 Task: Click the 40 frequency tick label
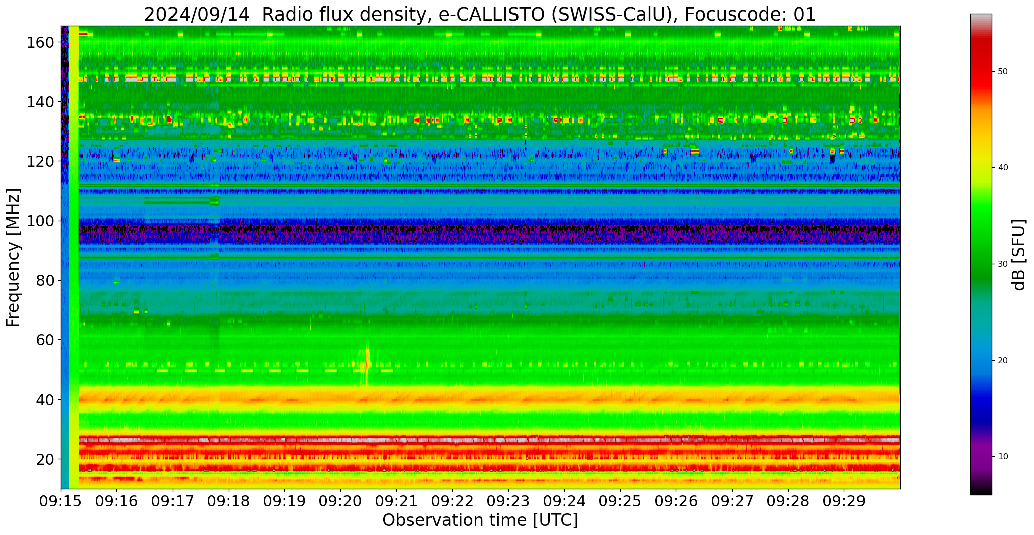click(45, 400)
